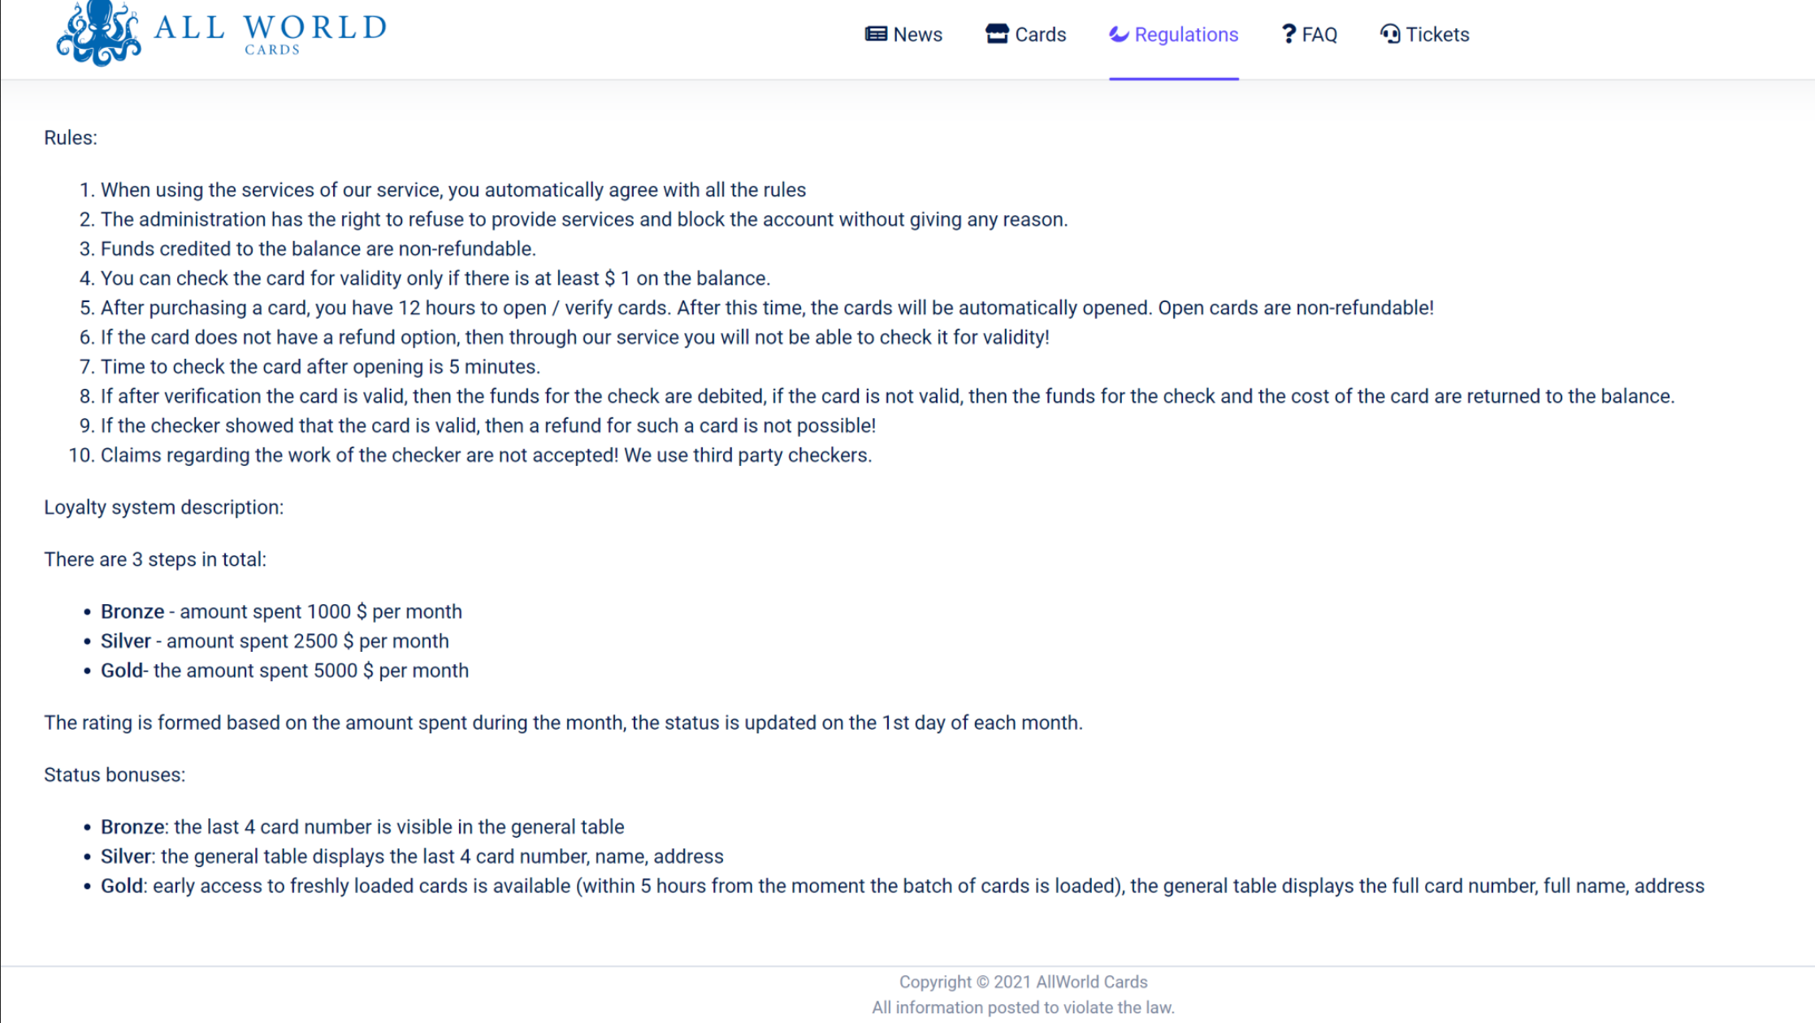Click rule 3 about non-refundable funds
This screenshot has width=1815, height=1023.
click(x=318, y=249)
